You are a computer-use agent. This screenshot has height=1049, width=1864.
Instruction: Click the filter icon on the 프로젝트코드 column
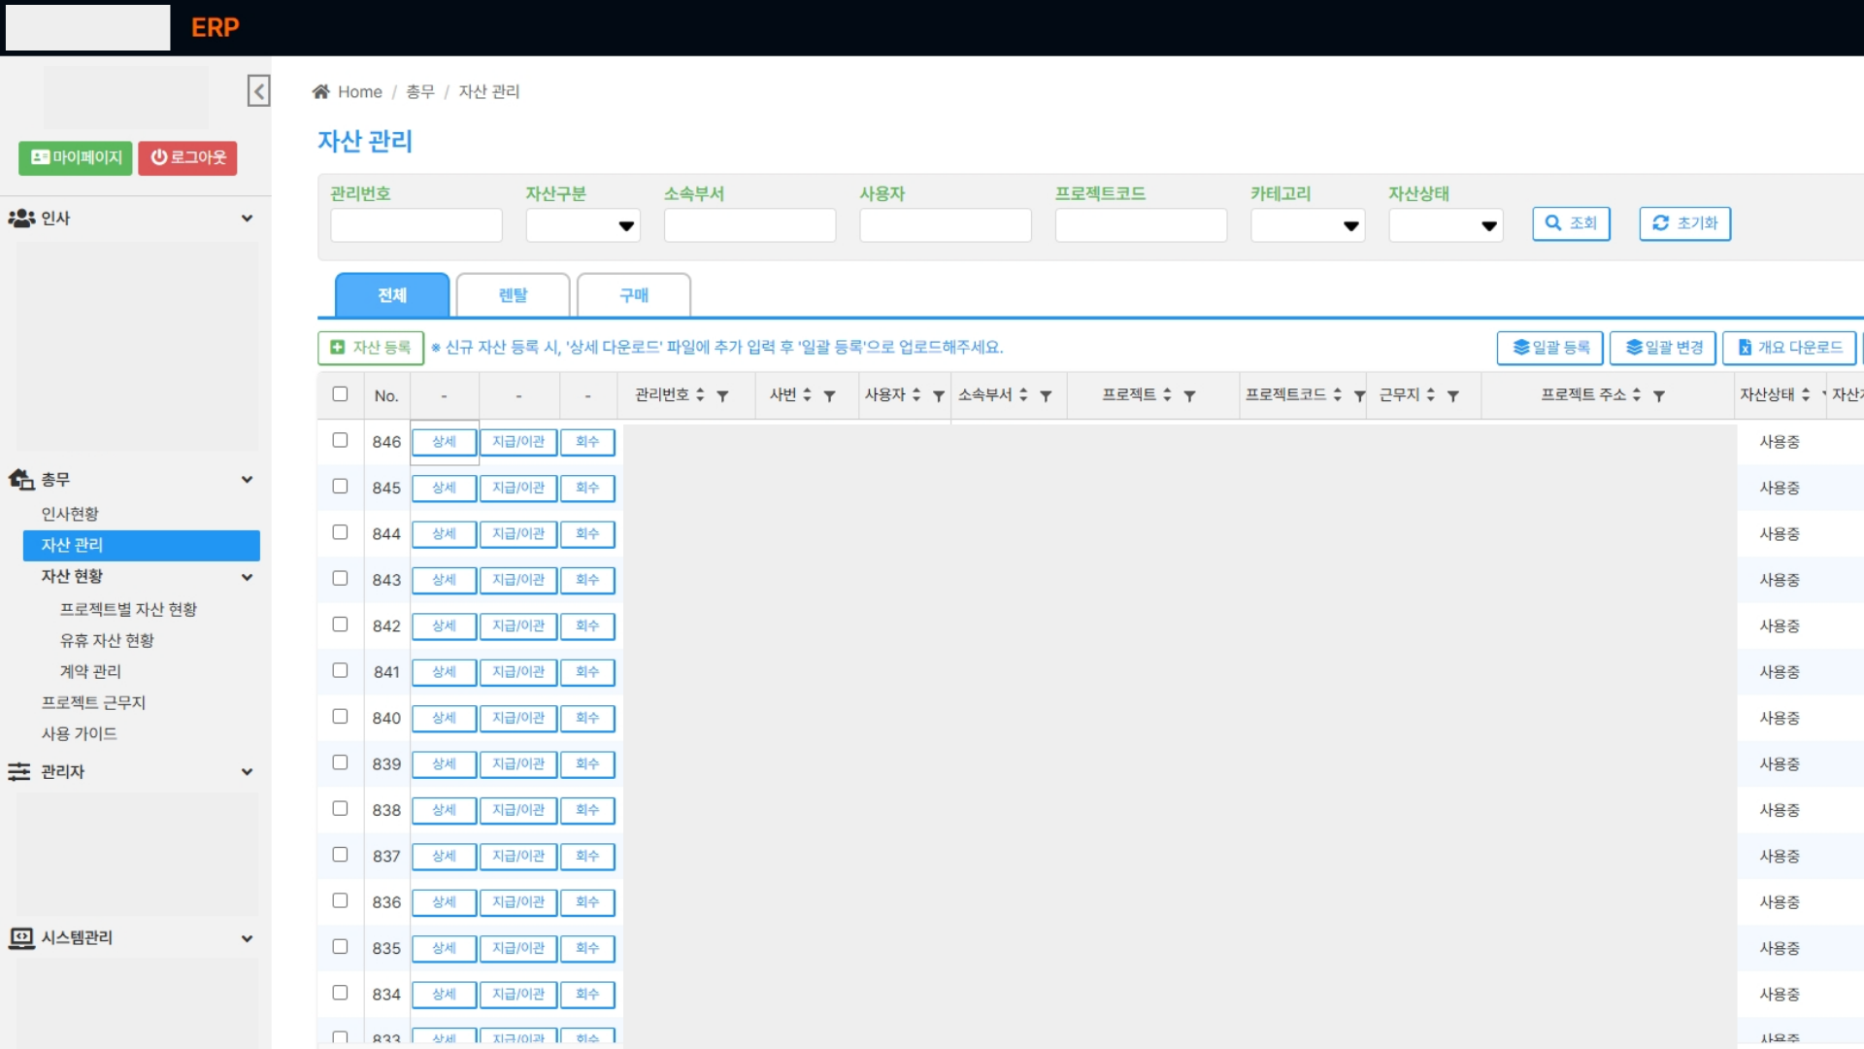point(1359,395)
